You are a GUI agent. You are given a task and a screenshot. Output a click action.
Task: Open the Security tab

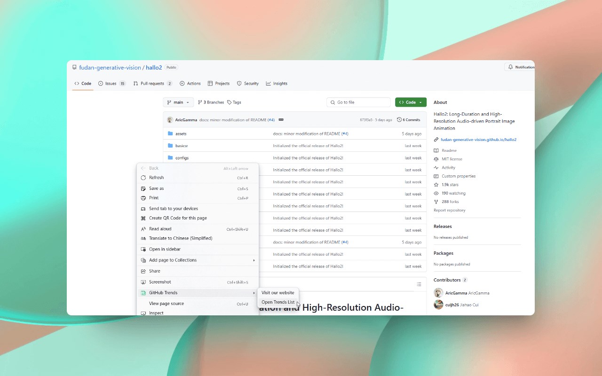(x=248, y=84)
